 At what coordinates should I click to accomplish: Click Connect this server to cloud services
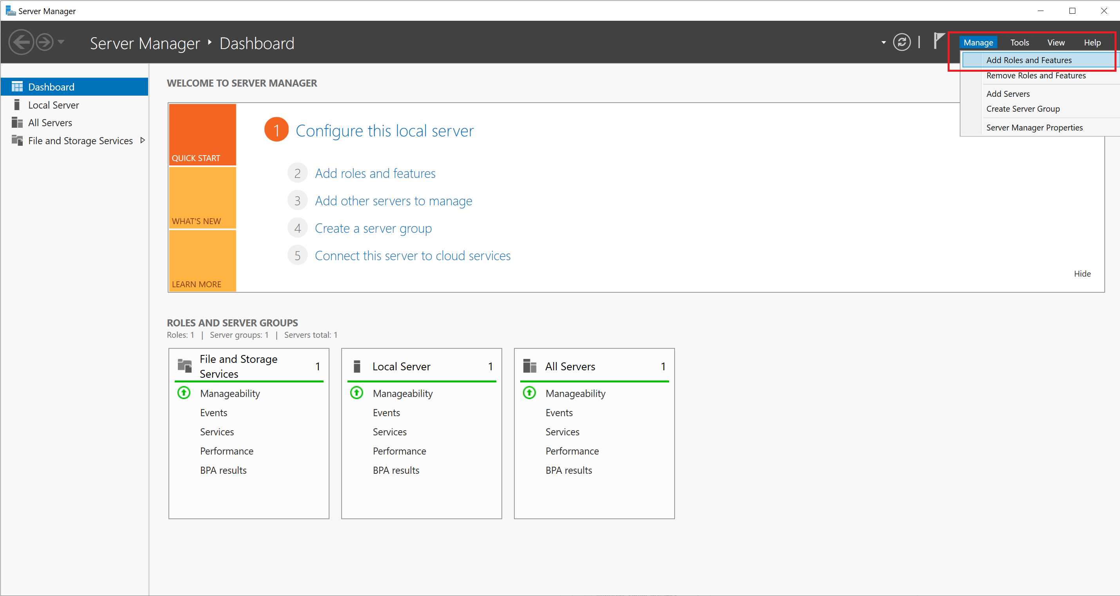(x=412, y=256)
